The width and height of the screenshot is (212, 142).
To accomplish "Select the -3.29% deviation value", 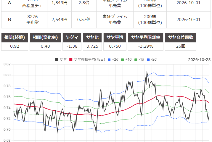I will pyautogui.click(x=146, y=46).
